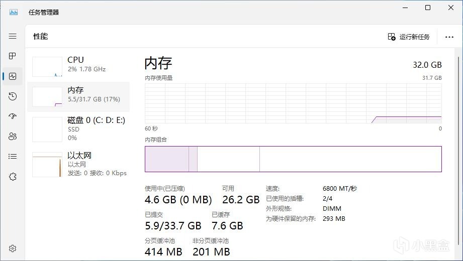
Task: Open the App history page icon
Action: pyautogui.click(x=13, y=96)
